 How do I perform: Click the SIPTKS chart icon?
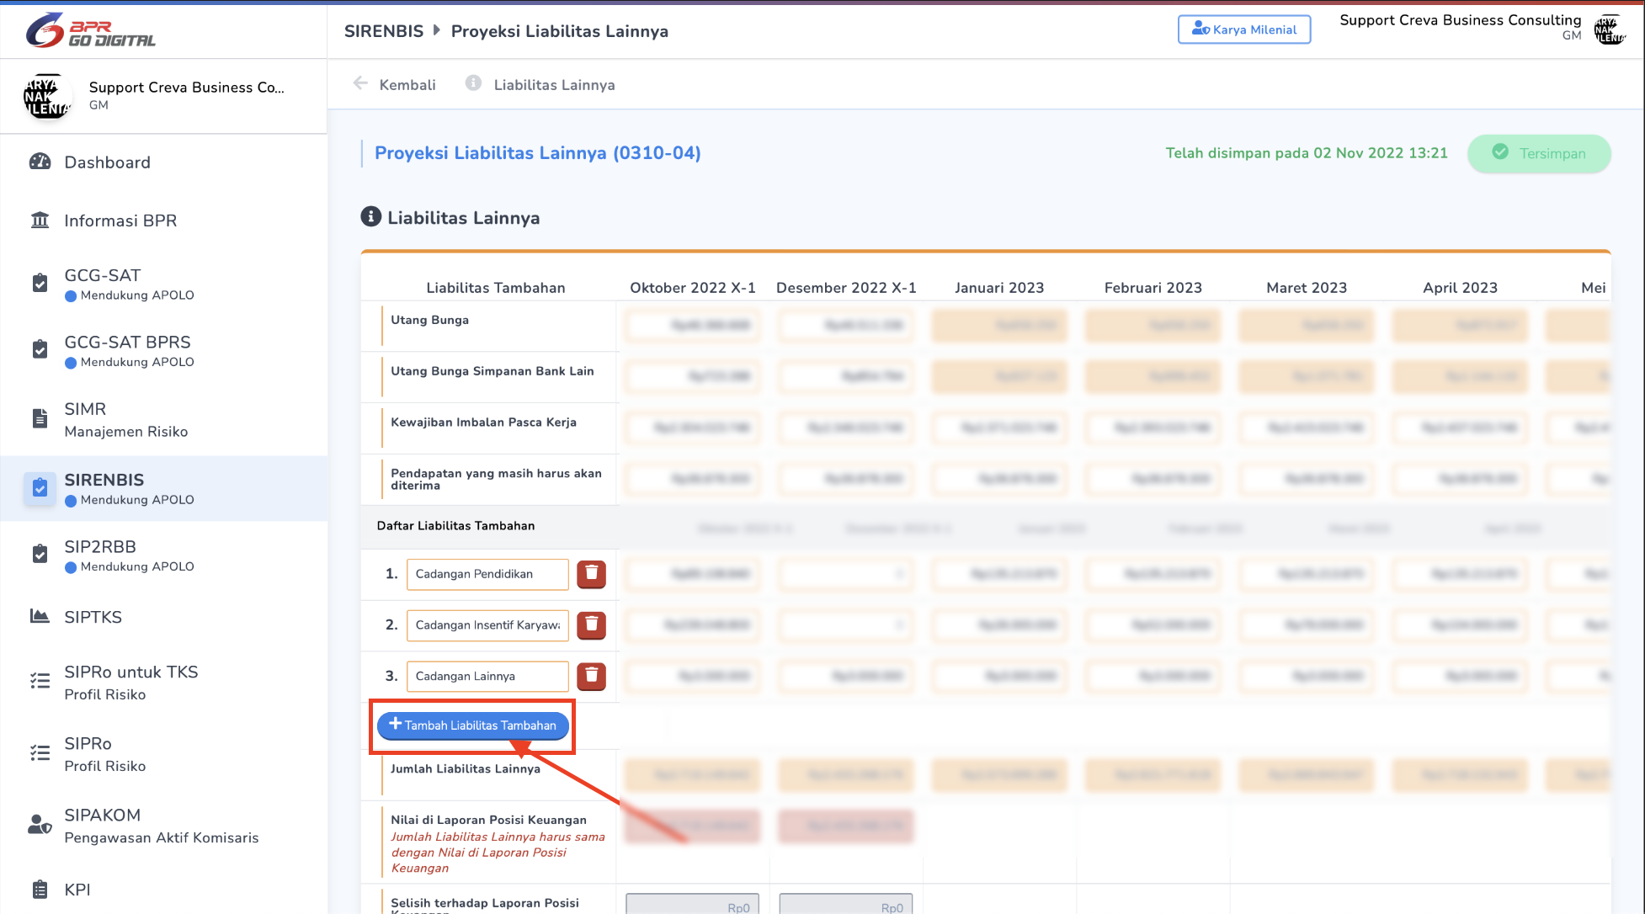coord(40,616)
